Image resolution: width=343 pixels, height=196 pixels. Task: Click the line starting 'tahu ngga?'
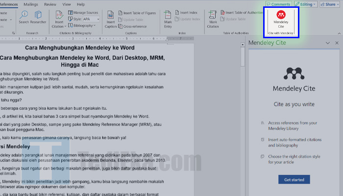[x=11, y=100]
